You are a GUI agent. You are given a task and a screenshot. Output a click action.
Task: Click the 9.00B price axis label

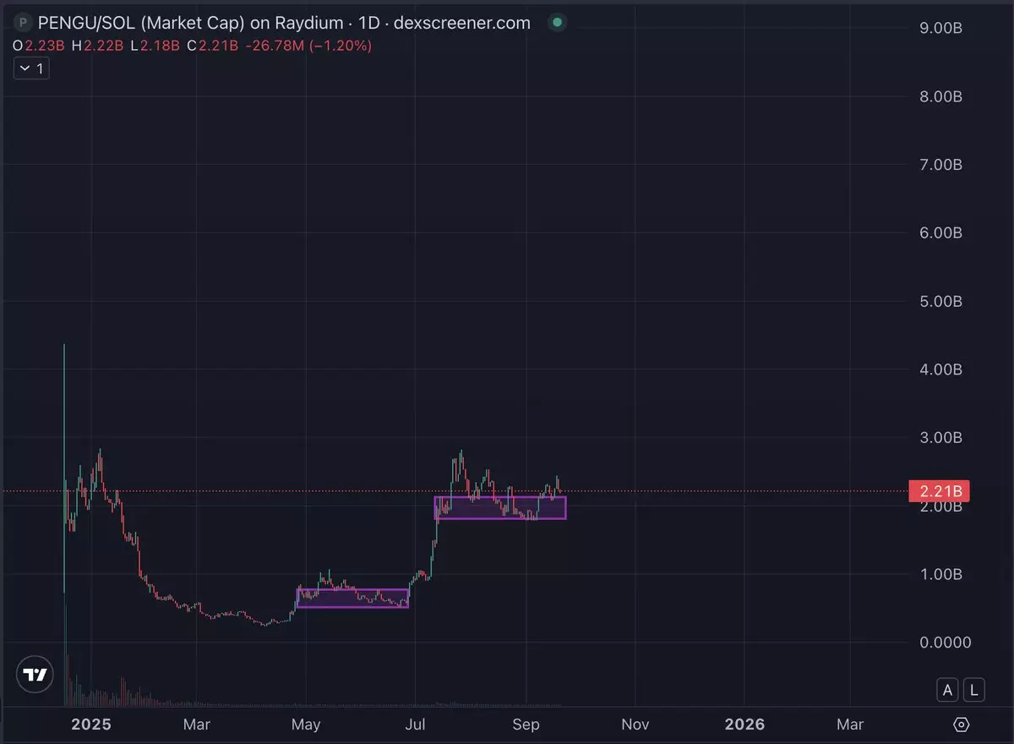pyautogui.click(x=941, y=28)
